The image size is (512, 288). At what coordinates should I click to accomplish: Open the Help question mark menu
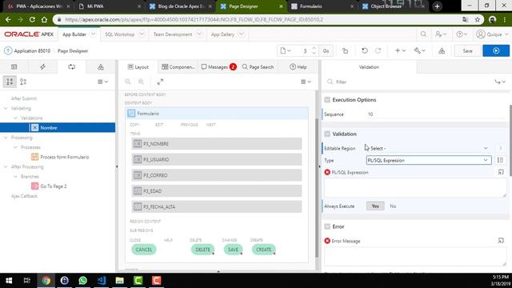[x=462, y=34]
